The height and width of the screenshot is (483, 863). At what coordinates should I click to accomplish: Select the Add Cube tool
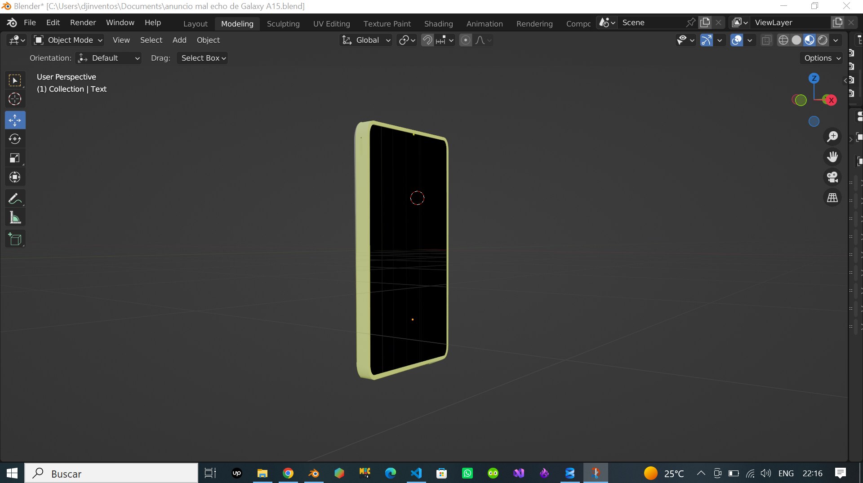(15, 239)
